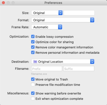Click the Format: label
Viewport: 107px width, 105px height.
click(x=24, y=20)
